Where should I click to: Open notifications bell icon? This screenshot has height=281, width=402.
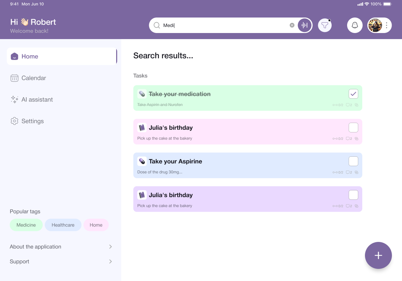click(x=355, y=25)
